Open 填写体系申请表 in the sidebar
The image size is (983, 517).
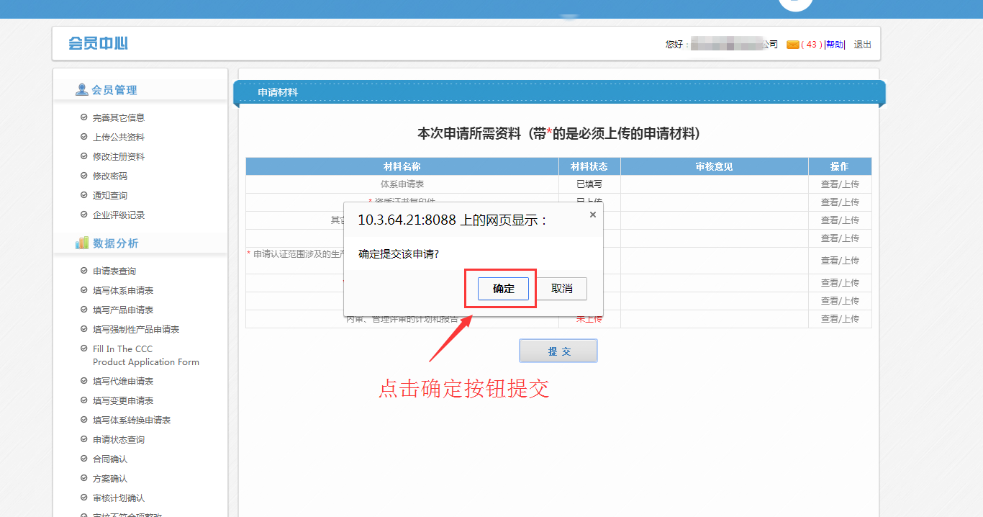point(122,290)
